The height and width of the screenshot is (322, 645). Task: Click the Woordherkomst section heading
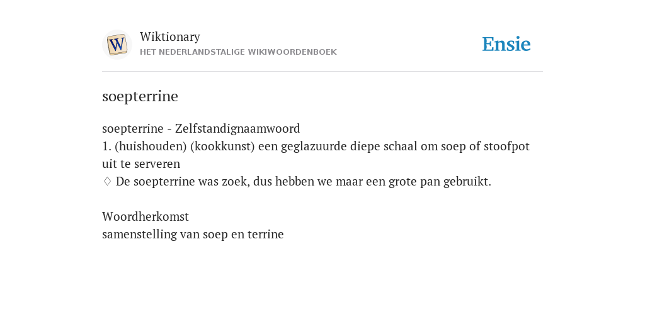(x=146, y=216)
